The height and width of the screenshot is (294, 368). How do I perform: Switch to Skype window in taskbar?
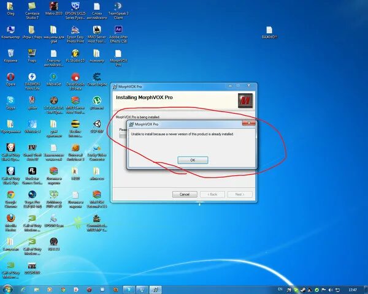click(x=129, y=290)
